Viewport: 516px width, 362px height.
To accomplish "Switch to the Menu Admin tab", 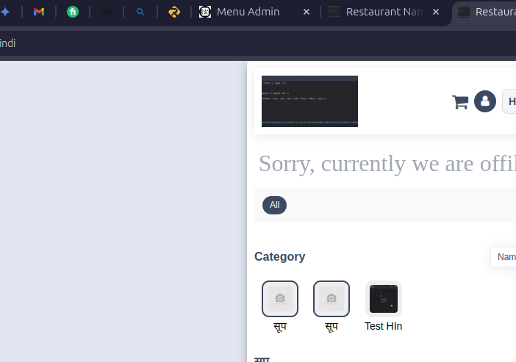I will point(247,12).
